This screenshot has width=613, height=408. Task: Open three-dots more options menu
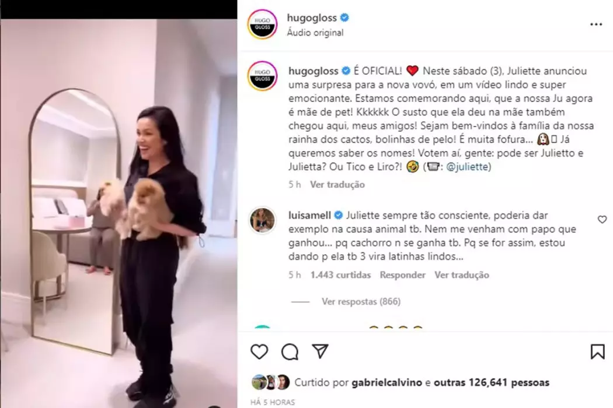tap(596, 24)
